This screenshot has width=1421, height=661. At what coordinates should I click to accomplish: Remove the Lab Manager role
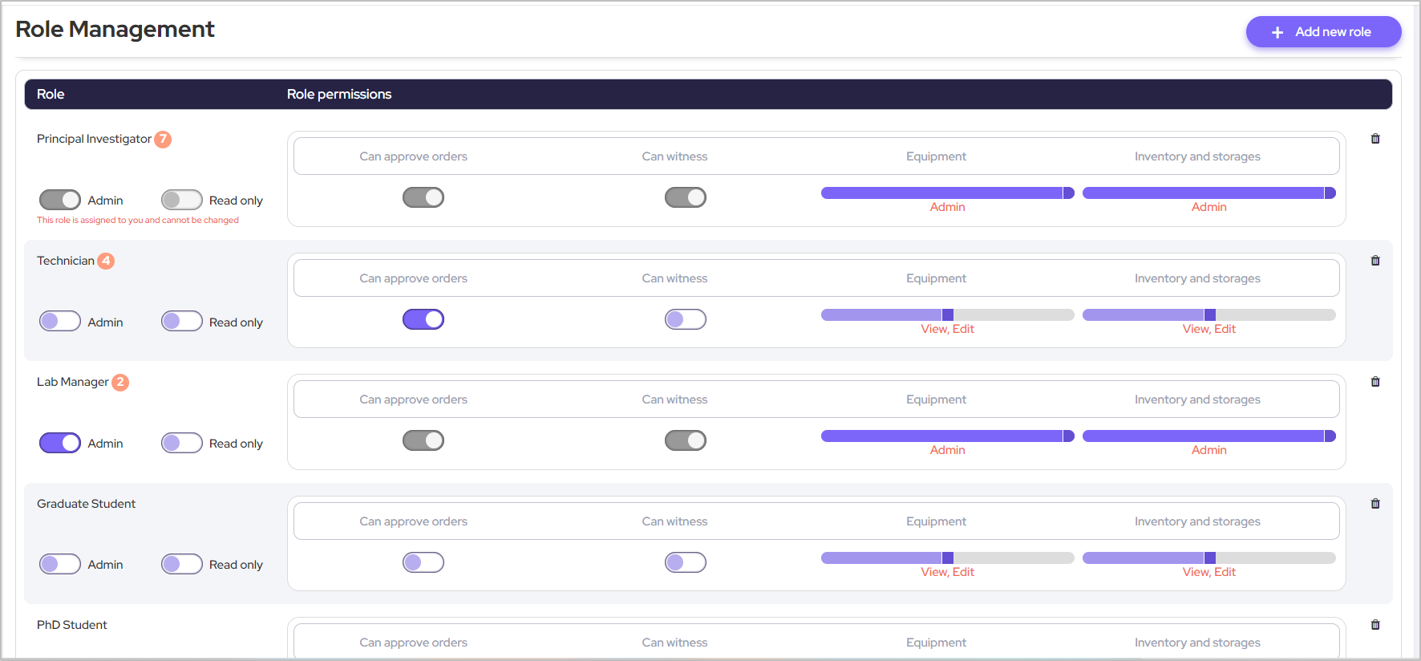tap(1375, 382)
